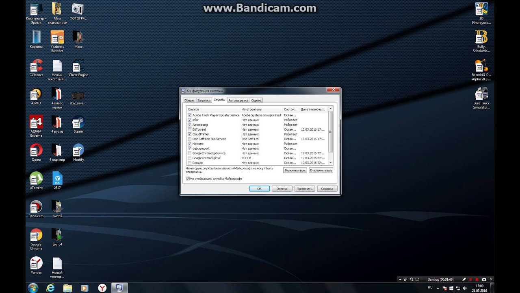Open Yandex browser from taskbar
520x293 pixels.
102,288
